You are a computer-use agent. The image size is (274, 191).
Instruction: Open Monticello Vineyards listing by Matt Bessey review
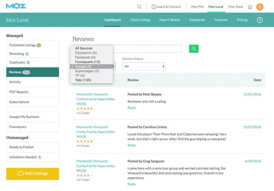(x=95, y=99)
